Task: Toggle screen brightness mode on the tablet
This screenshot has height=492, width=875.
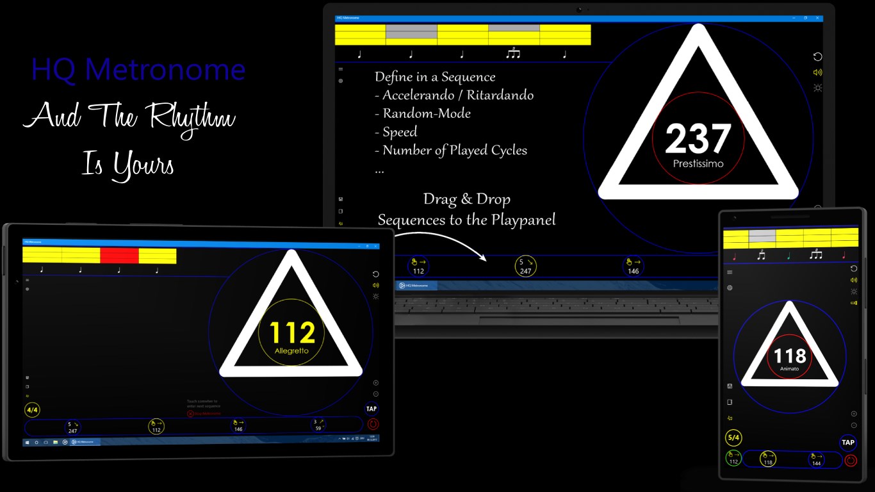Action: (x=376, y=295)
